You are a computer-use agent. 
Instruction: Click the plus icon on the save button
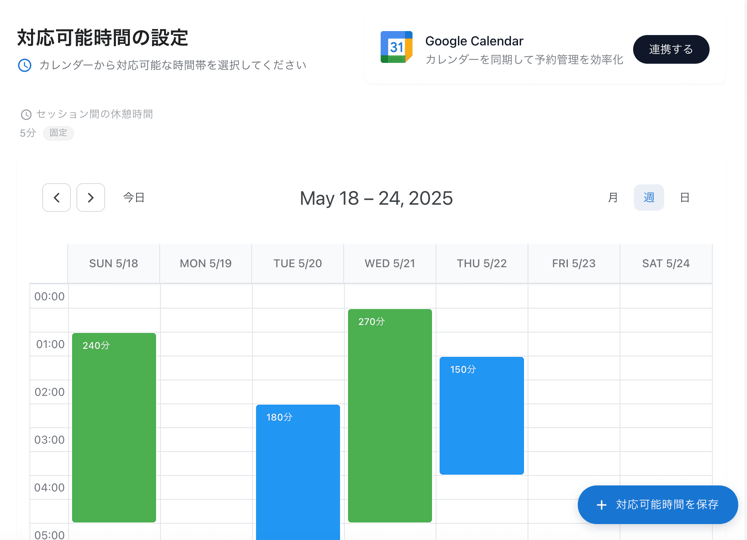[x=601, y=505]
